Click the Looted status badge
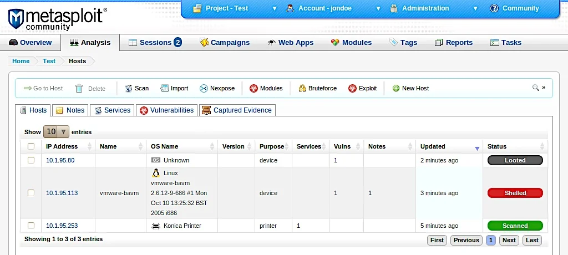Image resolution: width=568 pixels, height=255 pixels. [x=515, y=160]
